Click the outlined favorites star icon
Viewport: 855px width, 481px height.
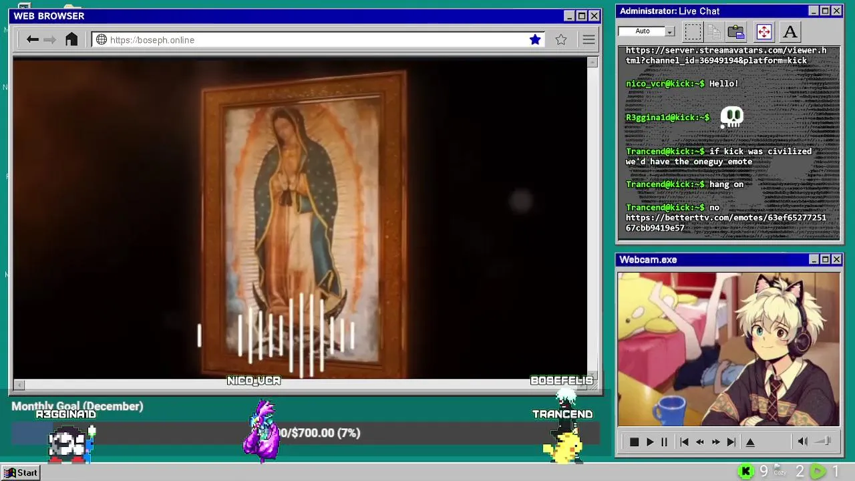click(561, 39)
